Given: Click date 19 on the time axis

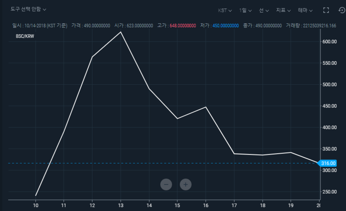Looking at the screenshot, I should [x=291, y=206].
